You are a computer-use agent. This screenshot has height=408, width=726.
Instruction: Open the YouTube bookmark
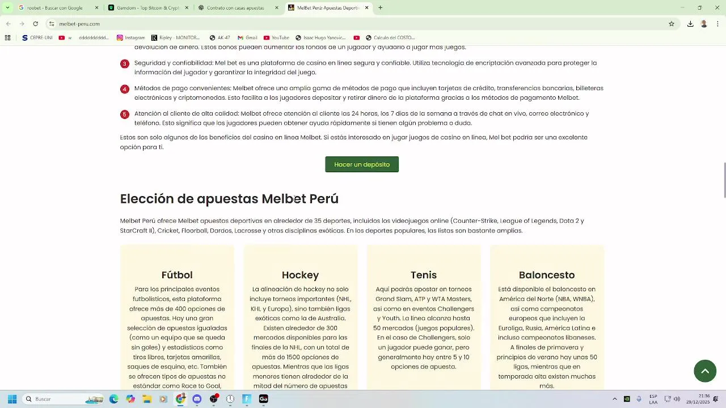pyautogui.click(x=276, y=38)
